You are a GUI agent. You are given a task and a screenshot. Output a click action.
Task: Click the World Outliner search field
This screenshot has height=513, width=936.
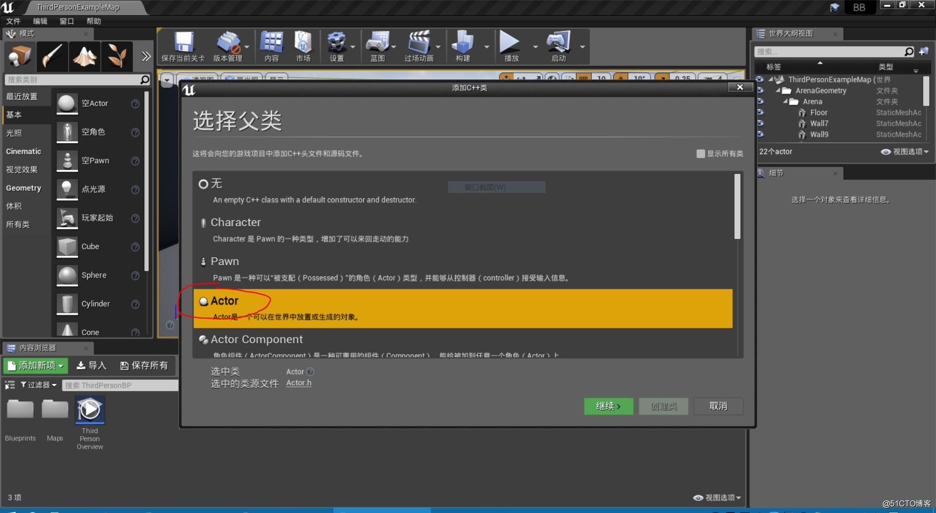829,52
